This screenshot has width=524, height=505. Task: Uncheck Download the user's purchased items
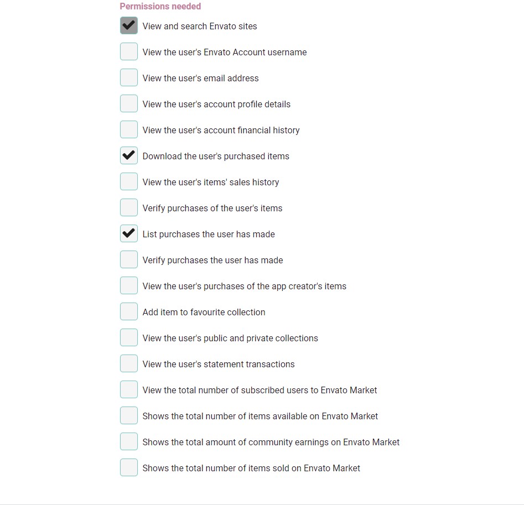129,156
